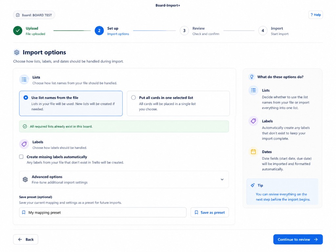Go Back to the previous step
Screen dimensions: 336x252
pyautogui.click(x=26, y=239)
